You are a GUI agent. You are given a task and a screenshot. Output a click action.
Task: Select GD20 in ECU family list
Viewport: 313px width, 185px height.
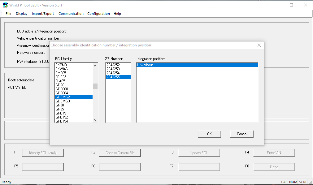coord(73,85)
